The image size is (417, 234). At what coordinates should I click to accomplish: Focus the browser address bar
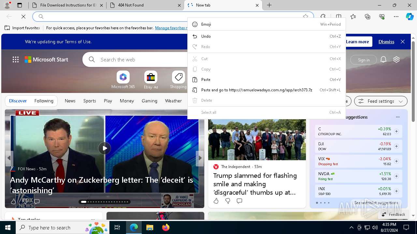[x=173, y=17]
